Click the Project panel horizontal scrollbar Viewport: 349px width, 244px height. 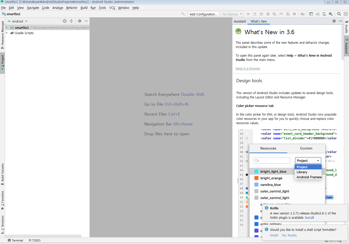tap(43, 236)
